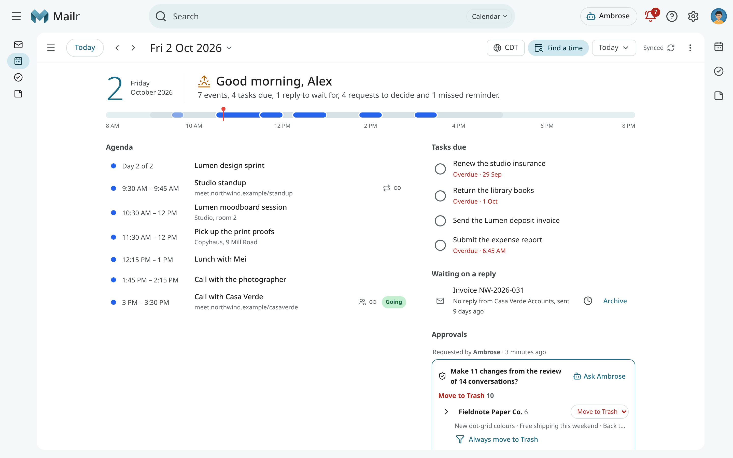Open the Fri 2 Oct 2026 date picker

point(191,48)
